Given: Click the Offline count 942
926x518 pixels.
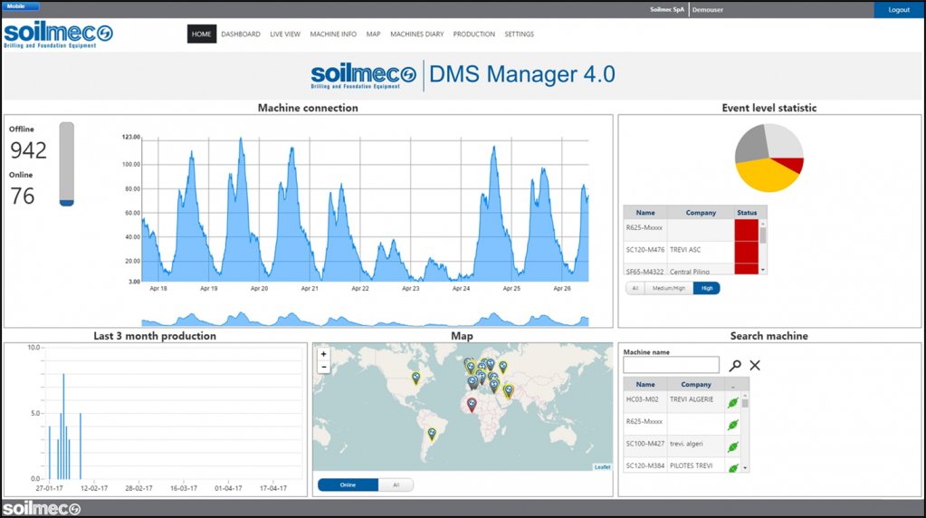Looking at the screenshot, I should pos(28,150).
